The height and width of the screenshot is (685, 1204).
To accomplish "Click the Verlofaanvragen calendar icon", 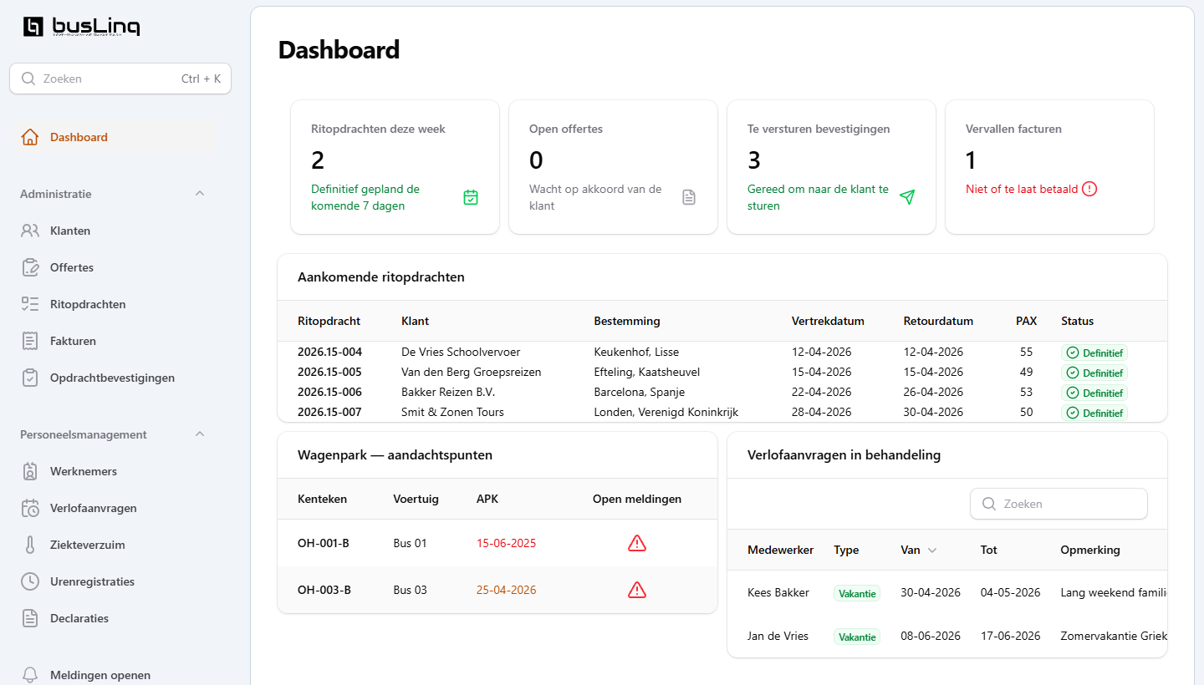I will pyautogui.click(x=29, y=508).
